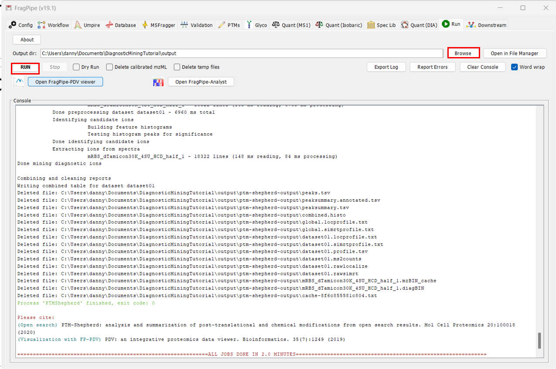Open the Quant (Isobaric) tab
The height and width of the screenshot is (369, 556).
[339, 25]
